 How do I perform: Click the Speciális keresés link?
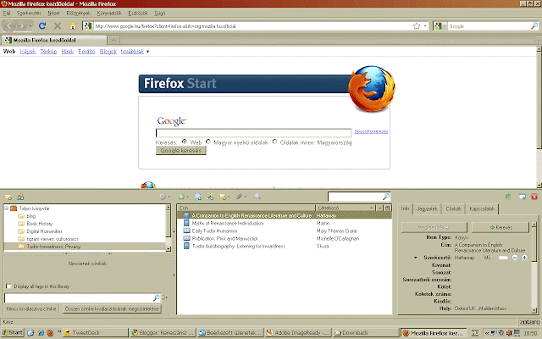(371, 131)
